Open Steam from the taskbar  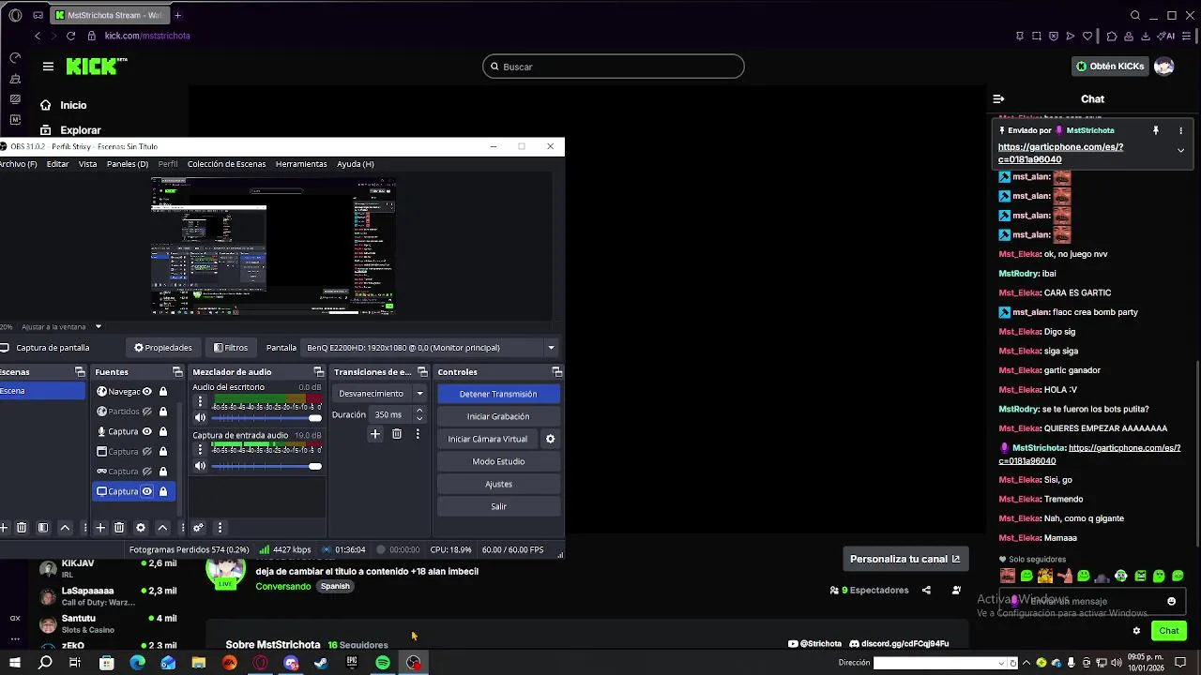point(321,663)
